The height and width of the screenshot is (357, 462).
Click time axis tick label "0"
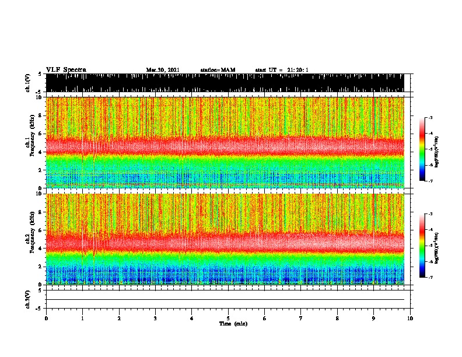point(46,318)
